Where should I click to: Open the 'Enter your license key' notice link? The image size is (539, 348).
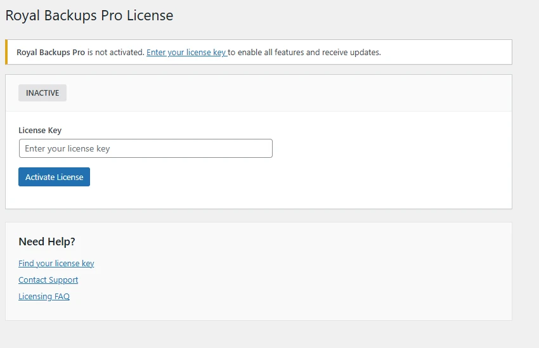(x=186, y=52)
